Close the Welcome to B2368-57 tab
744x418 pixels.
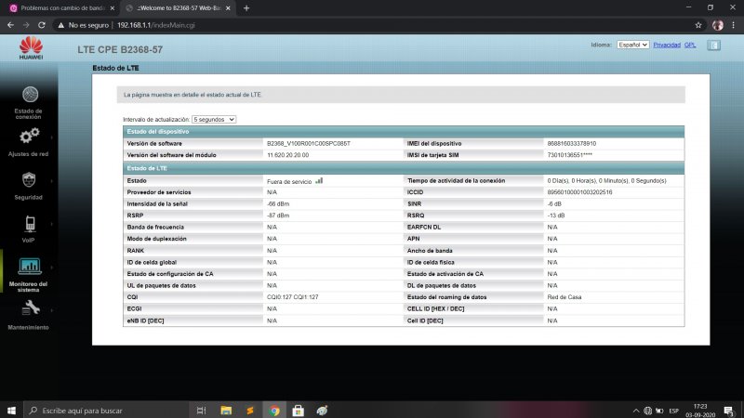tap(228, 8)
